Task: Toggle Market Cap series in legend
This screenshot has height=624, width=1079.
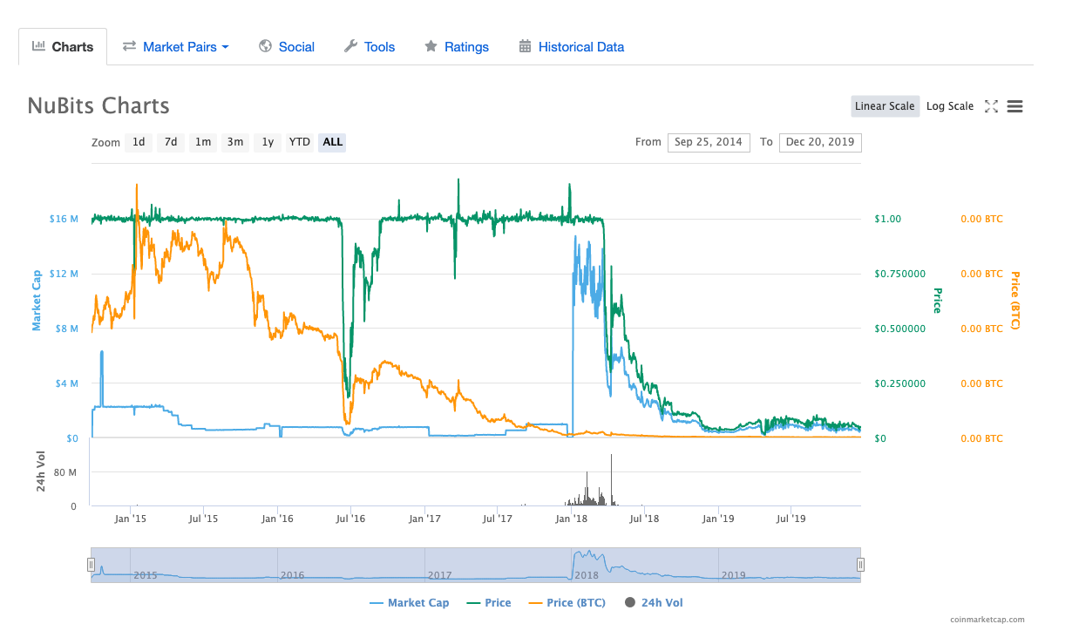Action: tap(410, 603)
